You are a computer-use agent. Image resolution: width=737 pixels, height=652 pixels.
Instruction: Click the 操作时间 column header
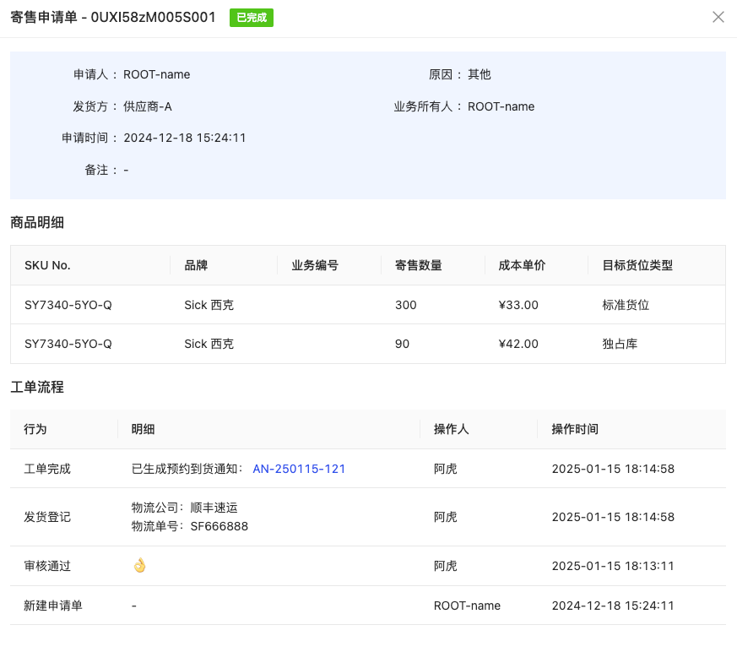click(575, 429)
